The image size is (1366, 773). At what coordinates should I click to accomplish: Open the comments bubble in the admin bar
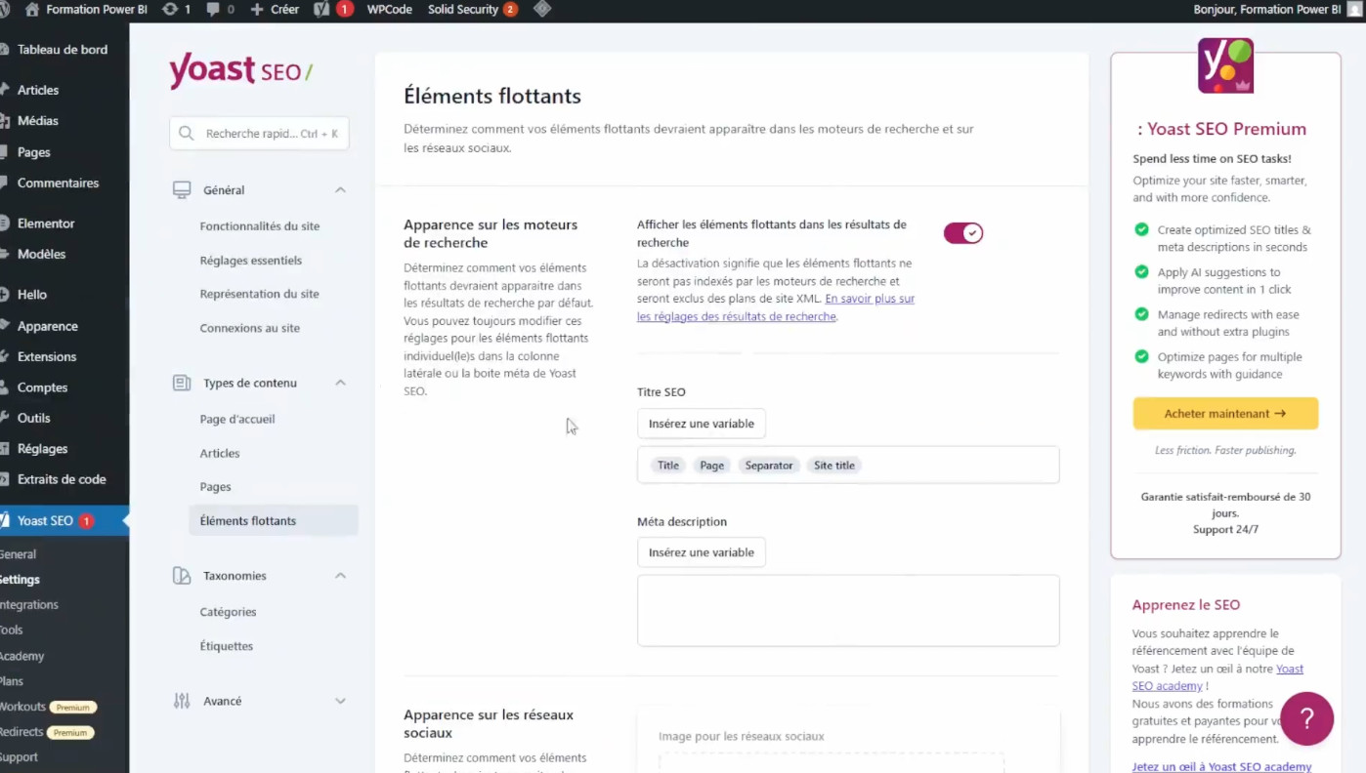pyautogui.click(x=220, y=10)
